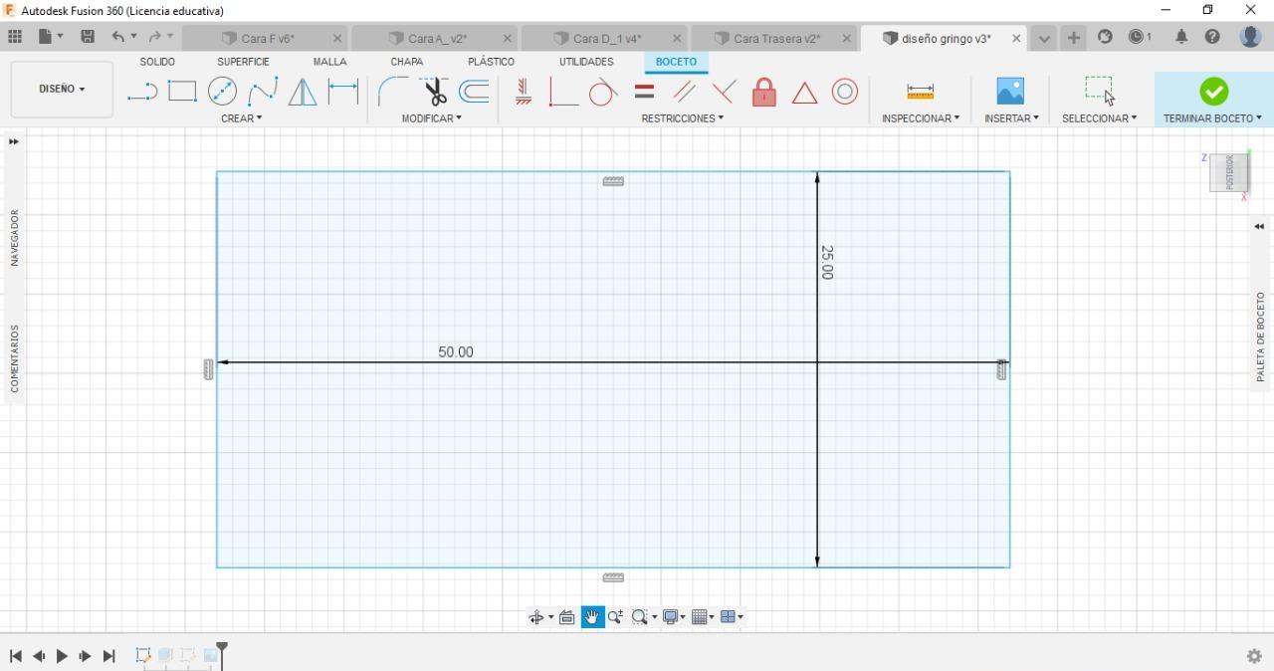
Task: Close the Cara D_1 v4 tab
Action: [x=677, y=38]
